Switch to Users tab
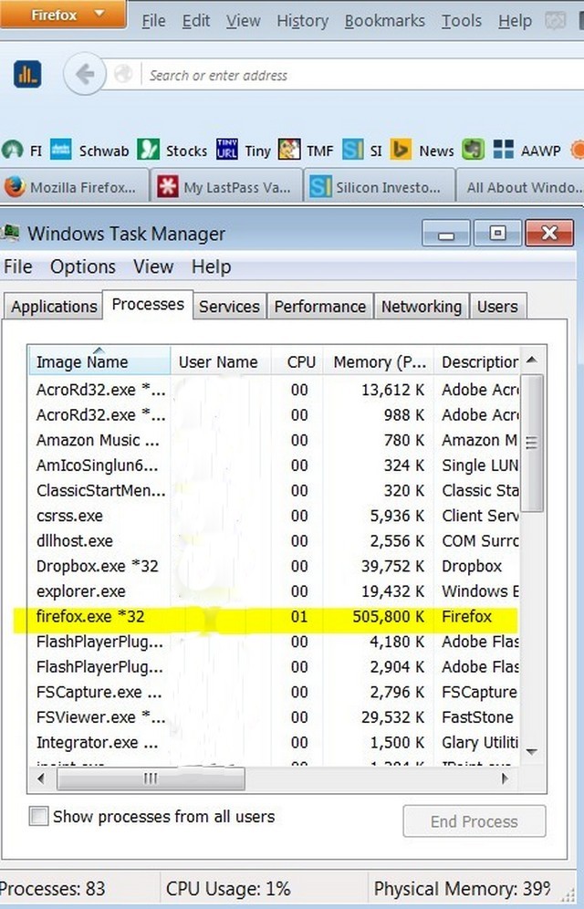 [497, 306]
